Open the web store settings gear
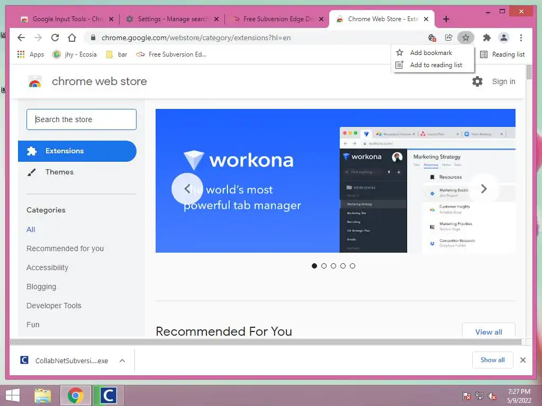The image size is (542, 406). pos(477,81)
